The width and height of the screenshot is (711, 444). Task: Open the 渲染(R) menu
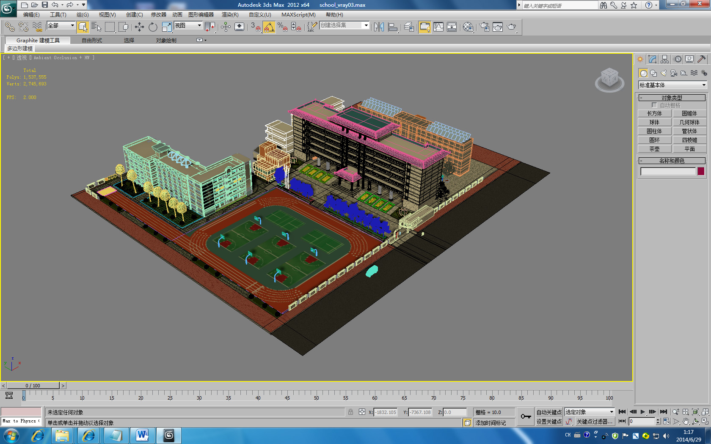pyautogui.click(x=230, y=15)
